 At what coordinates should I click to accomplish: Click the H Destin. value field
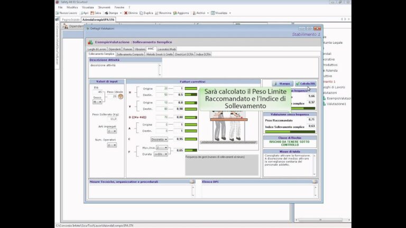click(163, 94)
